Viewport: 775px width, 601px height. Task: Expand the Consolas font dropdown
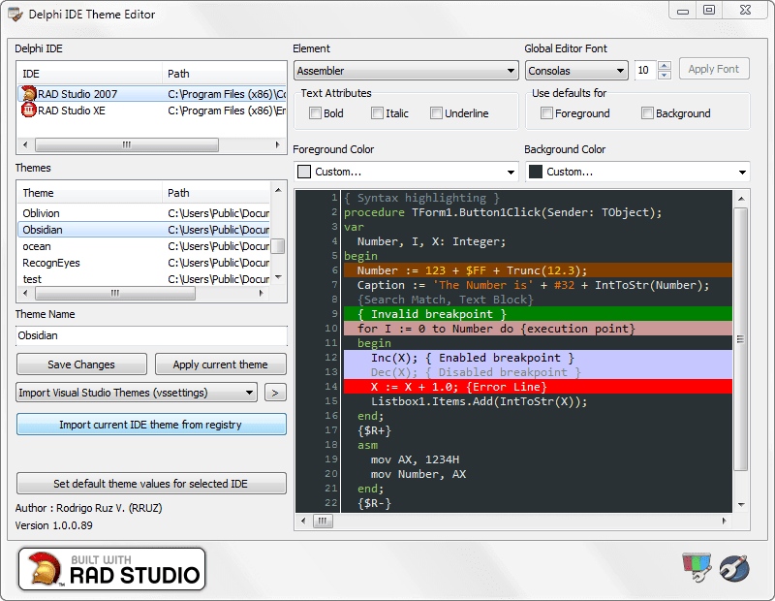click(x=576, y=71)
